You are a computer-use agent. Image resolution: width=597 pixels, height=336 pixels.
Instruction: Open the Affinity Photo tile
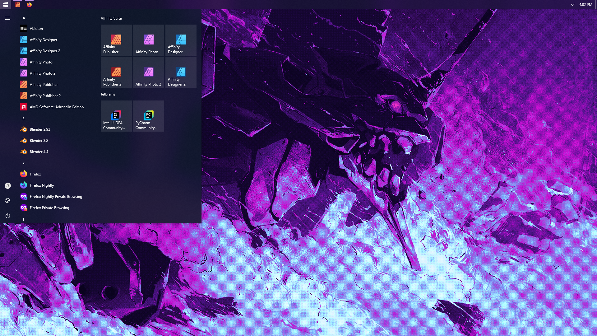coord(148,40)
